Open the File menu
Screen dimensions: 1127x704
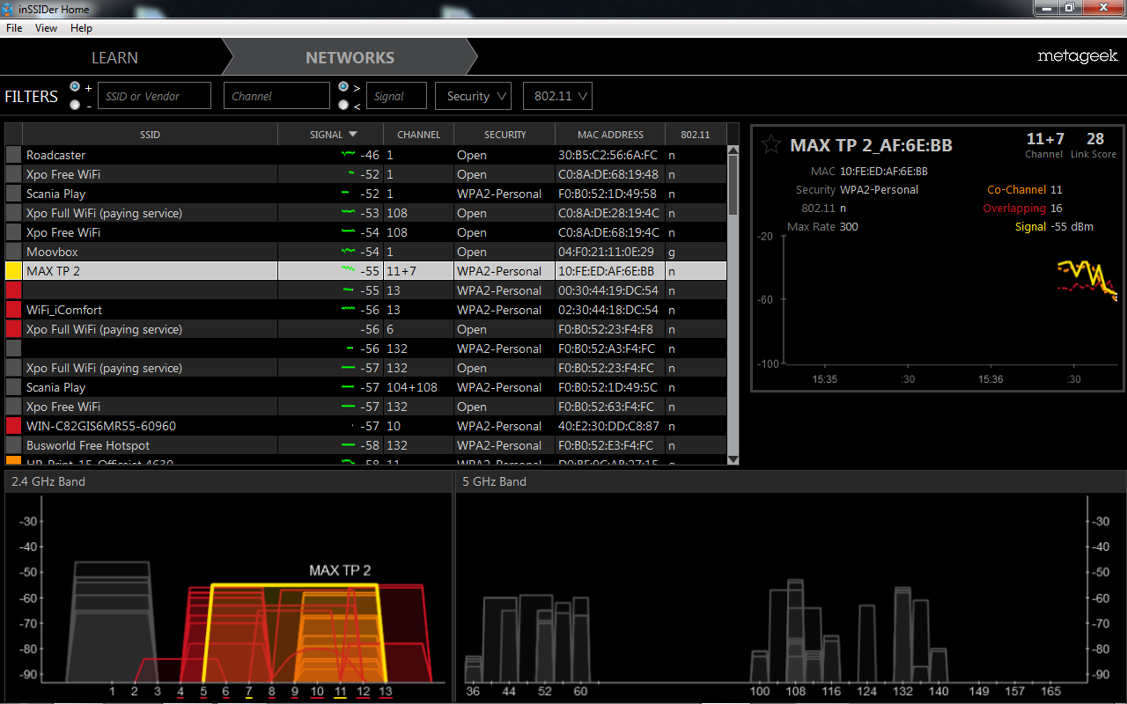pos(14,28)
